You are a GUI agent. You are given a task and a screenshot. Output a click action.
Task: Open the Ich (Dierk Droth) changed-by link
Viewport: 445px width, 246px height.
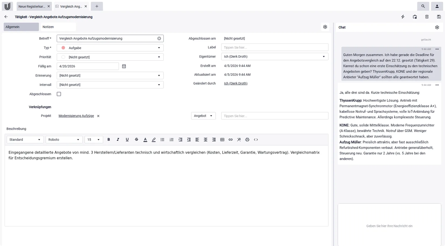pos(236,83)
